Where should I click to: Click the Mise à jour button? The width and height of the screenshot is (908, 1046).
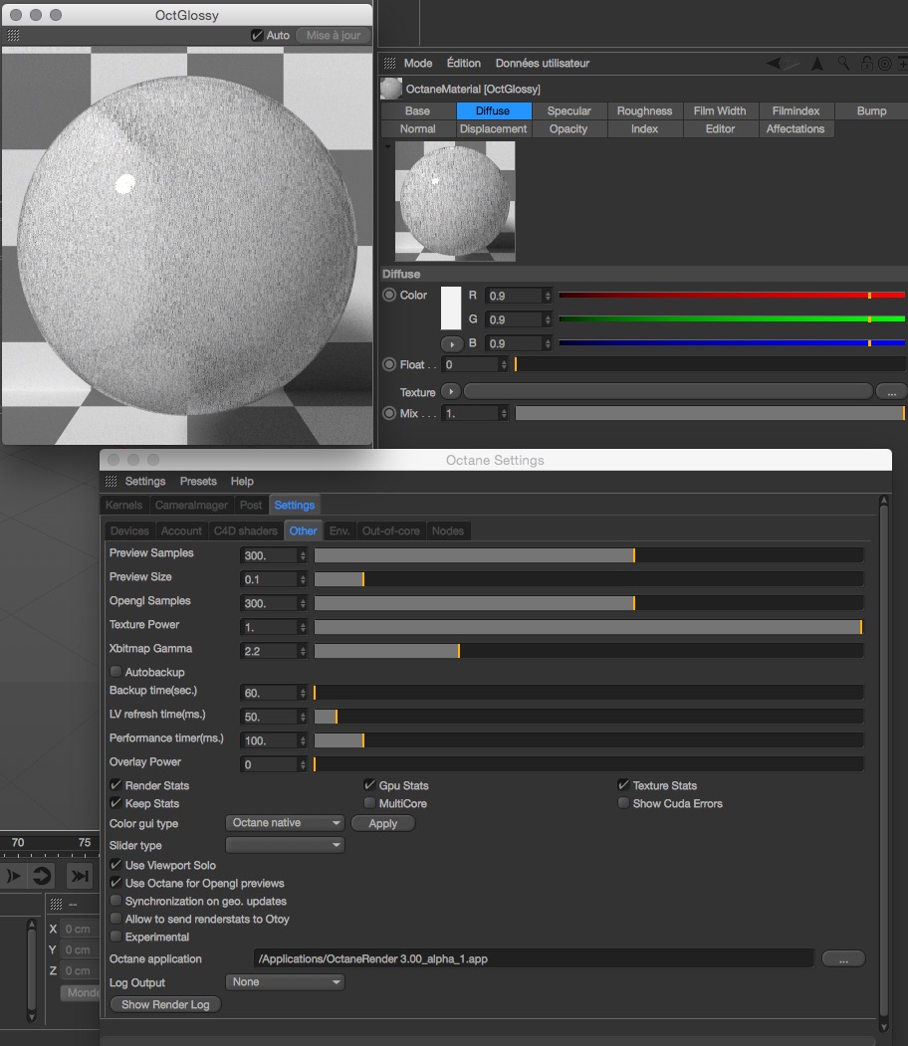(x=334, y=36)
